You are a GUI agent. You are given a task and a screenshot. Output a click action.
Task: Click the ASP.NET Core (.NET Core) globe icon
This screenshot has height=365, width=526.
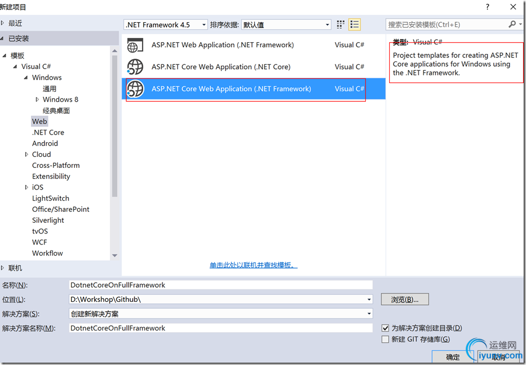(x=135, y=67)
